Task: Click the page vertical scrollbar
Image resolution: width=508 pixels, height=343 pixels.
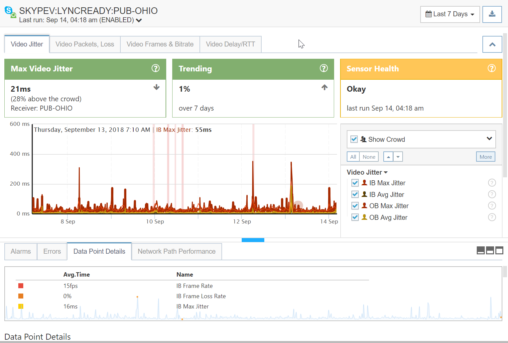Action: click(505, 106)
